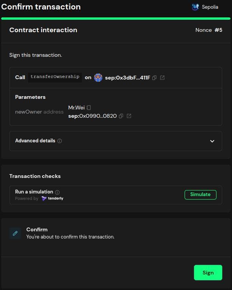Click the pencil icon beside Confirm
Screen dimensions: 232x290
coord(15,233)
